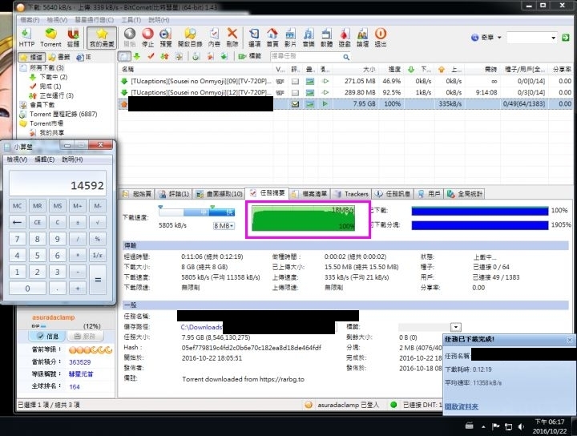Screen dimensions: 577x436
Task: Open the 軟體 software toolbar icon
Action: 326,38
